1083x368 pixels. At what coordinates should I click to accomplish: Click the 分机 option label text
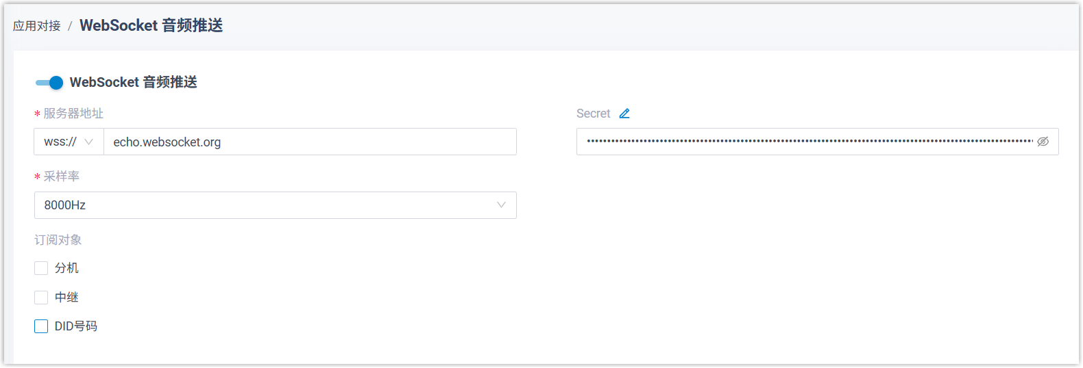point(66,268)
